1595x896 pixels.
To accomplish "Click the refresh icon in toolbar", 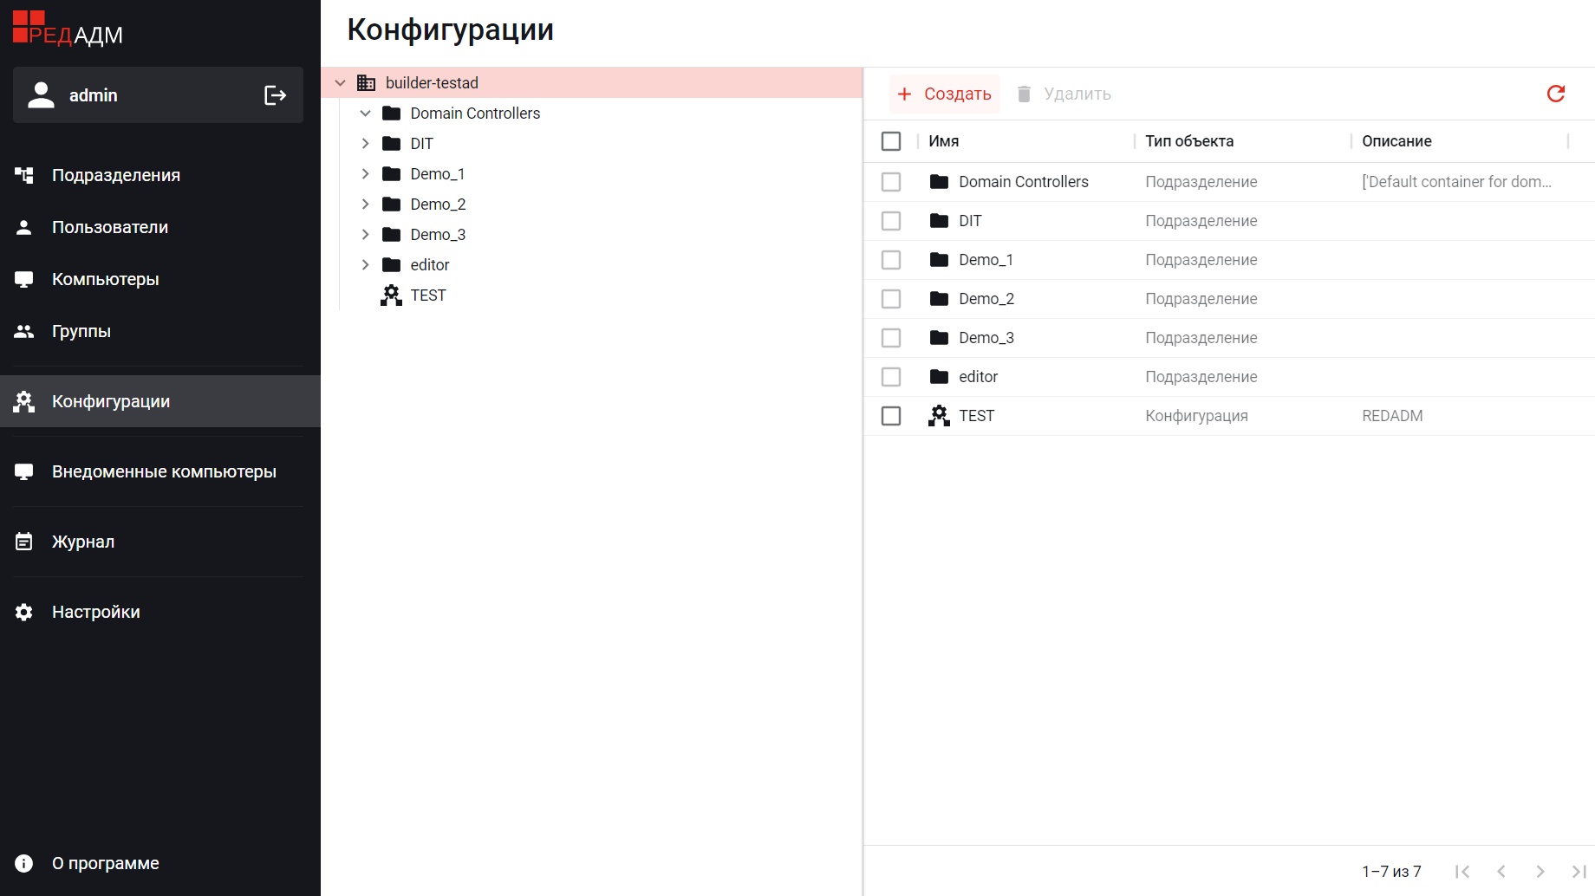I will [x=1555, y=94].
